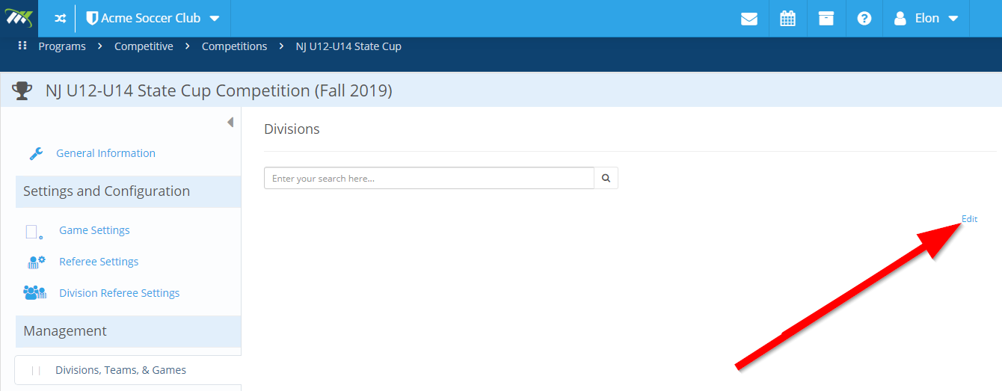Click the grid dots icon beside Programs

tap(22, 46)
